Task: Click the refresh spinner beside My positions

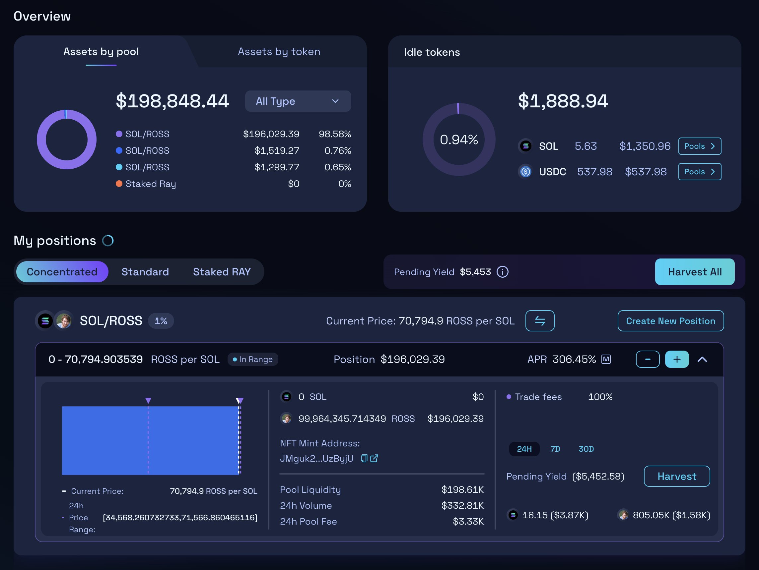Action: pos(108,241)
